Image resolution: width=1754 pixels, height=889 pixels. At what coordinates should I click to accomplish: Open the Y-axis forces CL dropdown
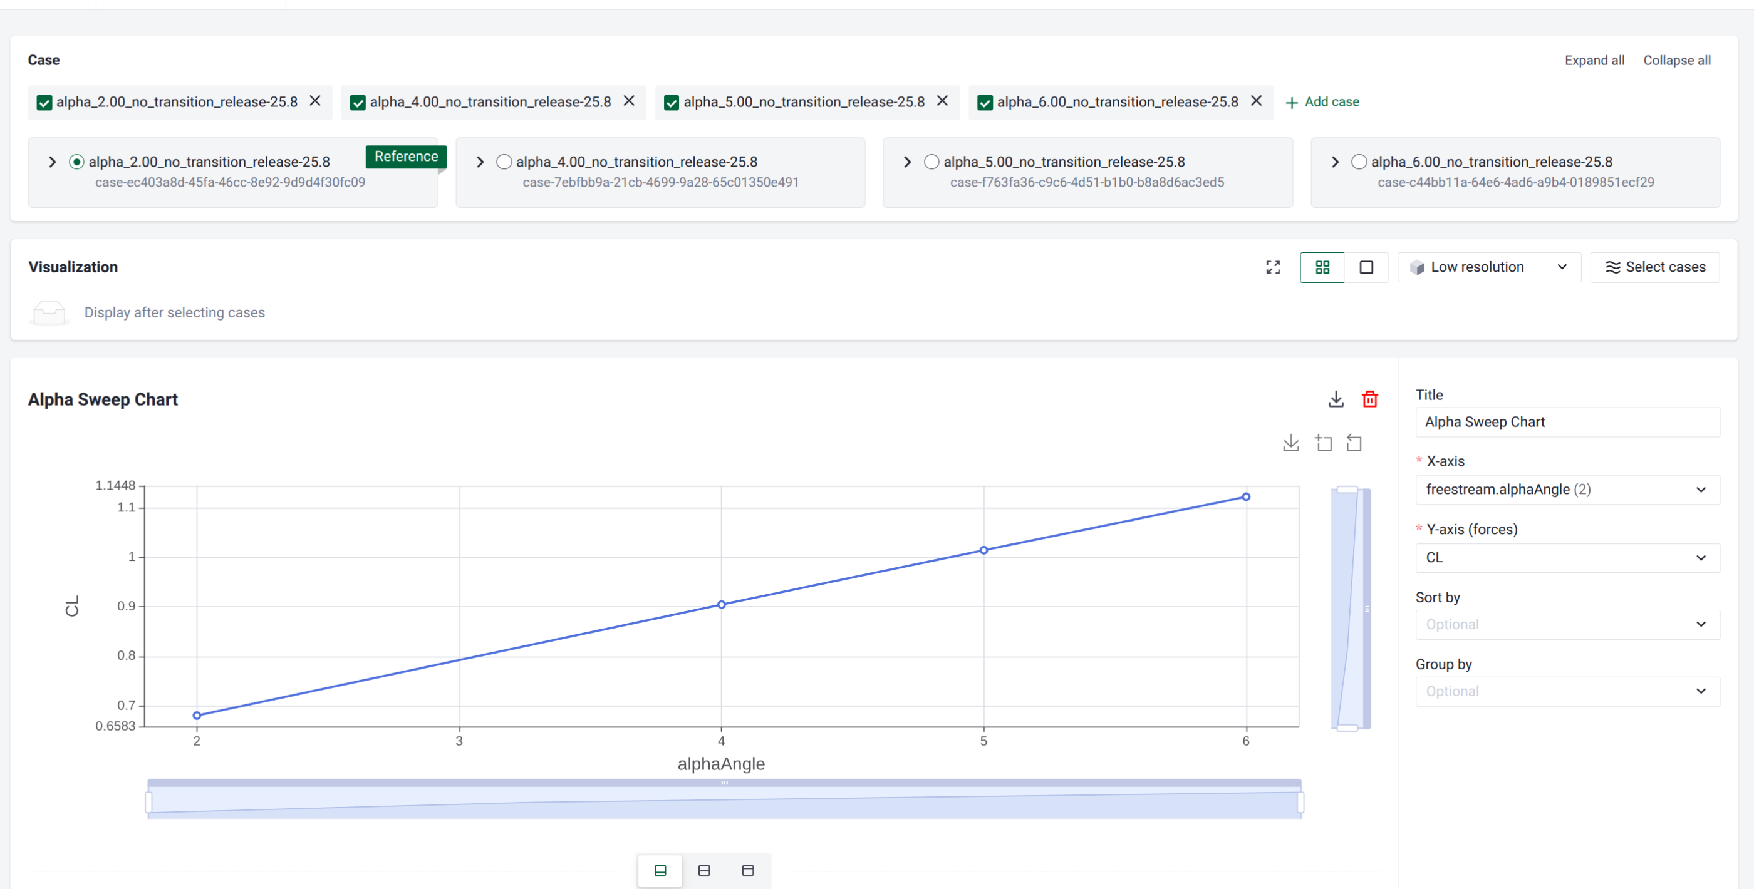tap(1567, 558)
